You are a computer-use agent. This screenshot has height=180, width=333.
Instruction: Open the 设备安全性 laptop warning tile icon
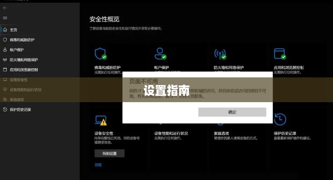pyautogui.click(x=101, y=120)
